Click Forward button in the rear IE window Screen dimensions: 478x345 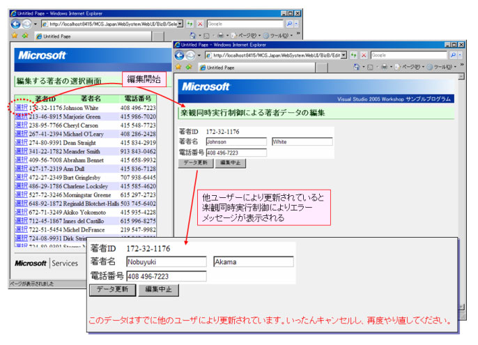click(x=26, y=24)
